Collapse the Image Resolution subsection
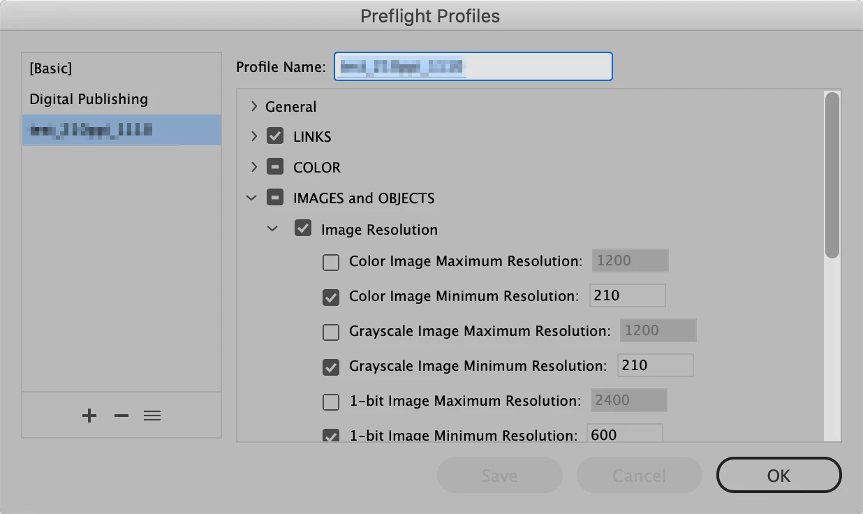The width and height of the screenshot is (863, 514). pos(273,229)
